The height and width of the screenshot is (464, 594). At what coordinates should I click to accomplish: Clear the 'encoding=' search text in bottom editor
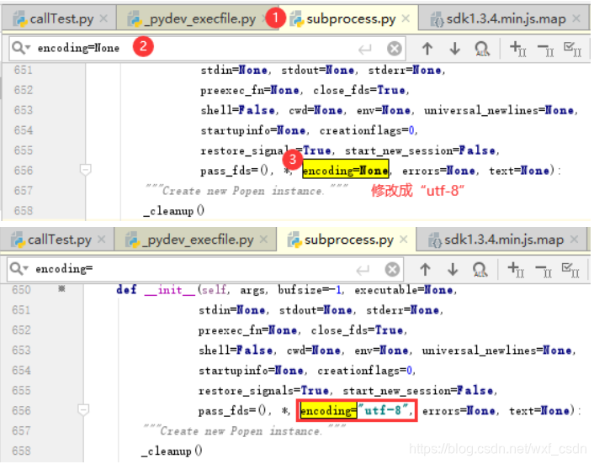click(x=392, y=270)
